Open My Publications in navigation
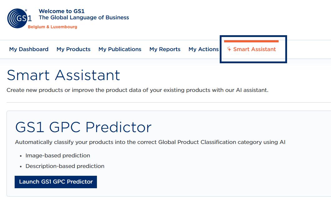Image resolution: width=331 pixels, height=201 pixels. (x=120, y=49)
